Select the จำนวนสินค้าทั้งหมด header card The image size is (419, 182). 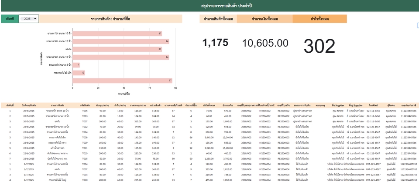[218, 19]
